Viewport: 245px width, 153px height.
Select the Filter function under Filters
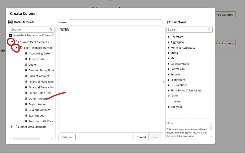coord(178,101)
